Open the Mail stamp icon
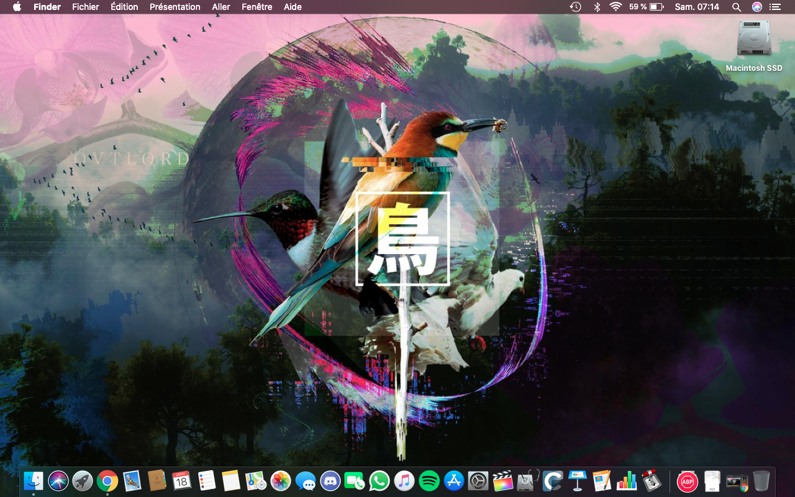 coord(132,480)
